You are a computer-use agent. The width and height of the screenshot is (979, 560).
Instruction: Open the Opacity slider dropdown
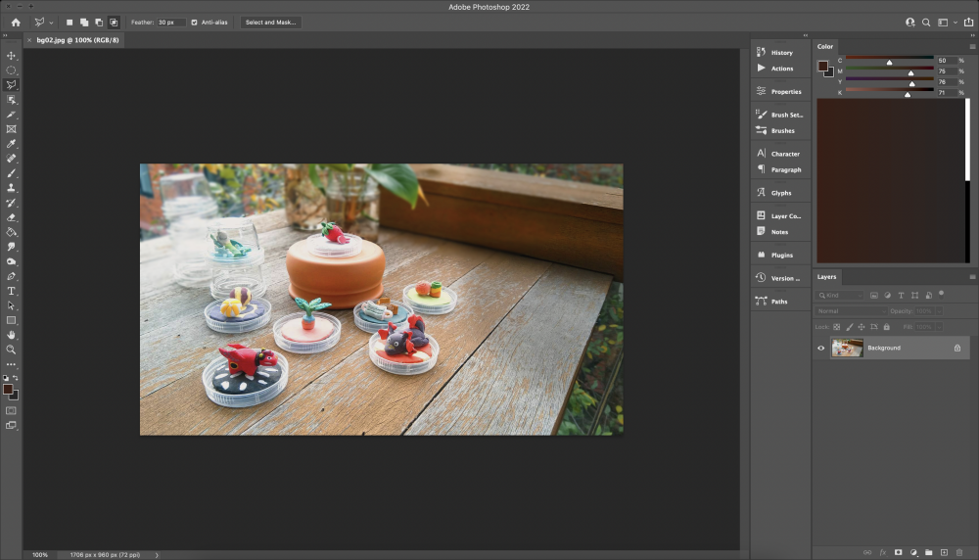[939, 311]
